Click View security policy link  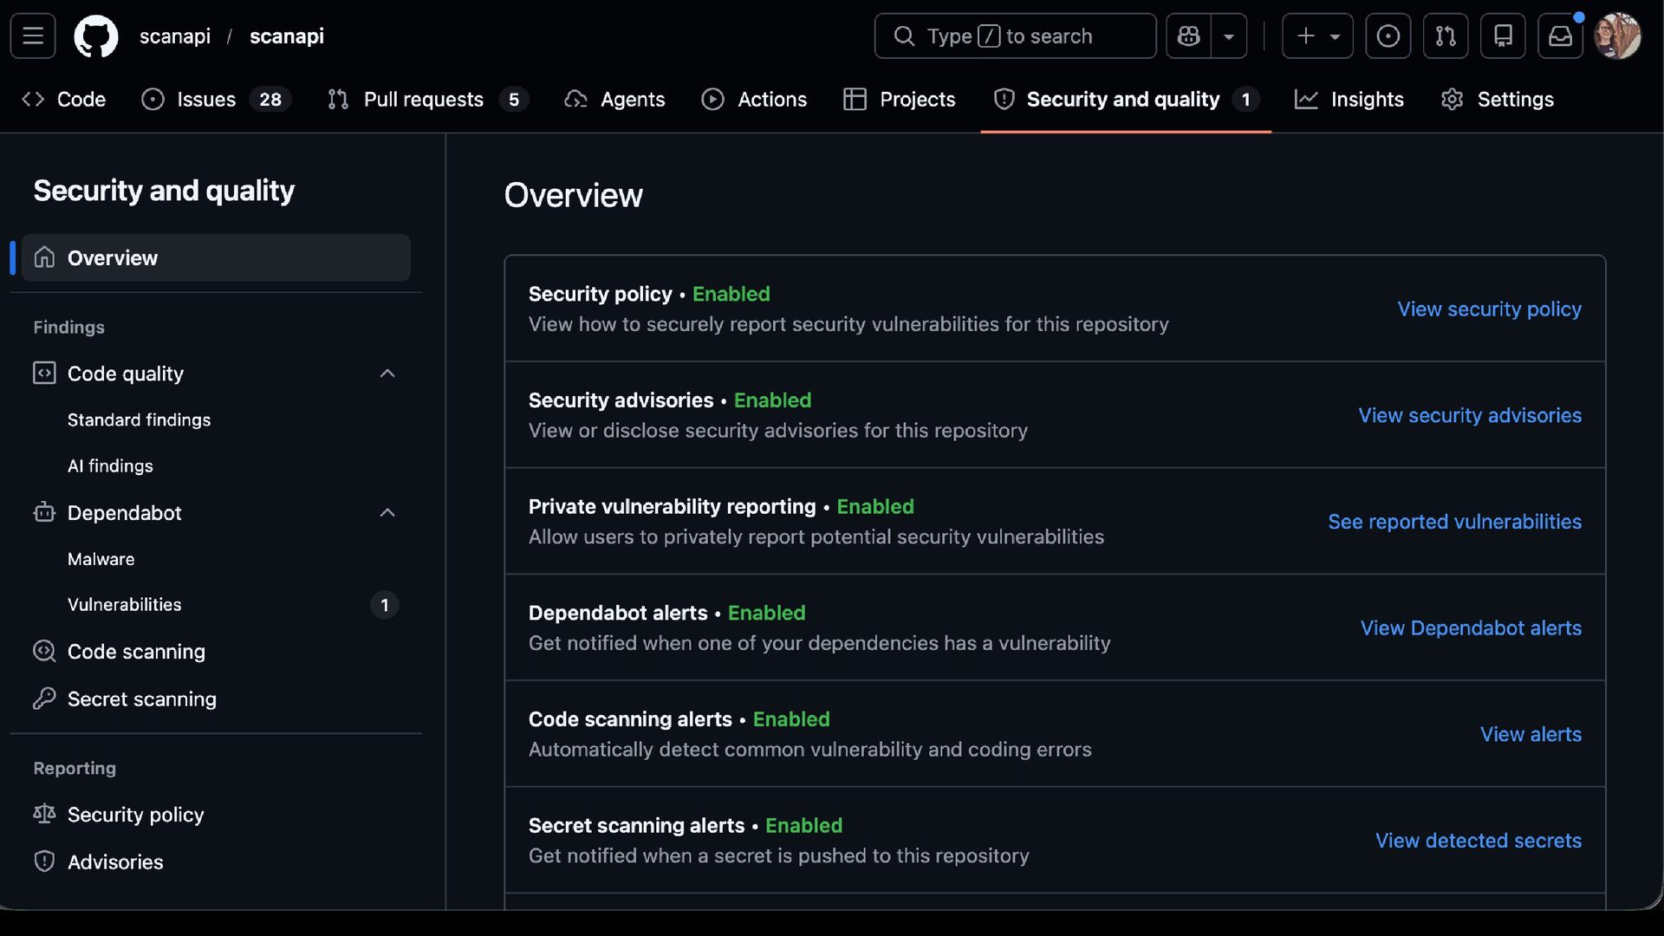[1489, 309]
